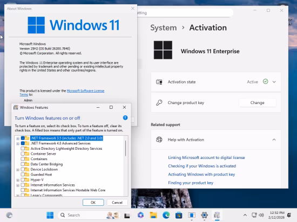Turn on Hyper-V checkbox

(23, 179)
